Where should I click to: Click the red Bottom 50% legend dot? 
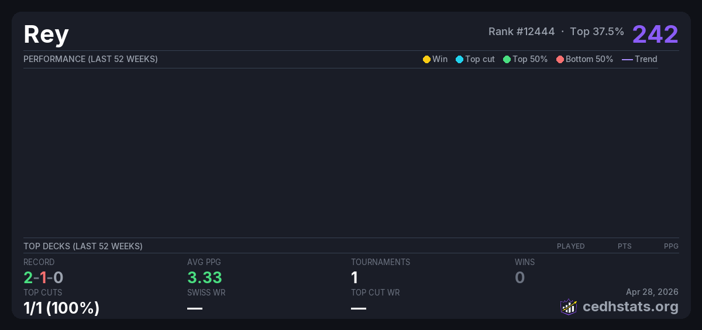(560, 59)
